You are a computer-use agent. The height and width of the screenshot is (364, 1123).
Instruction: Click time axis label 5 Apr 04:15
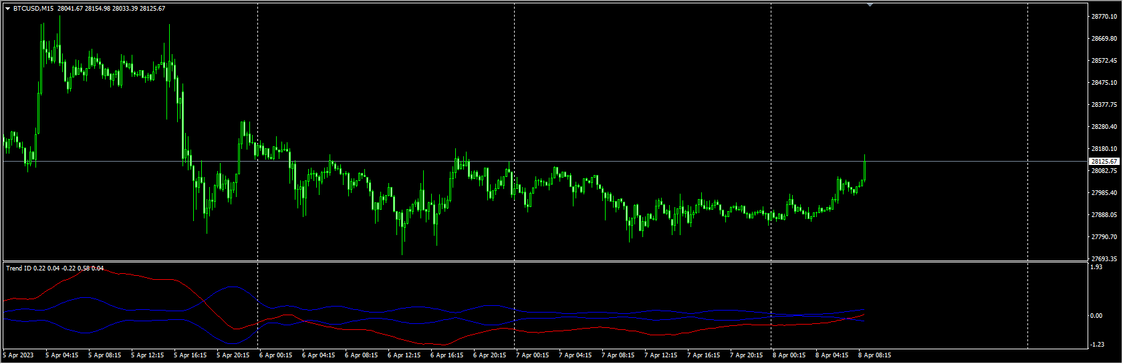(x=62, y=355)
